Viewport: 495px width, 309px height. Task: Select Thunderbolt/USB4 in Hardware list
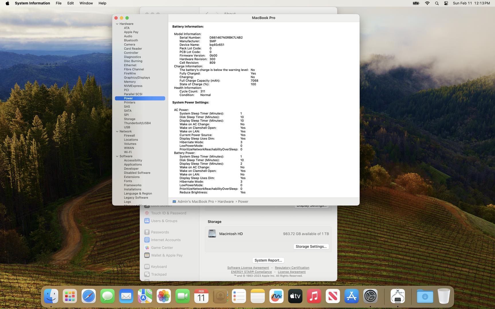(x=137, y=123)
